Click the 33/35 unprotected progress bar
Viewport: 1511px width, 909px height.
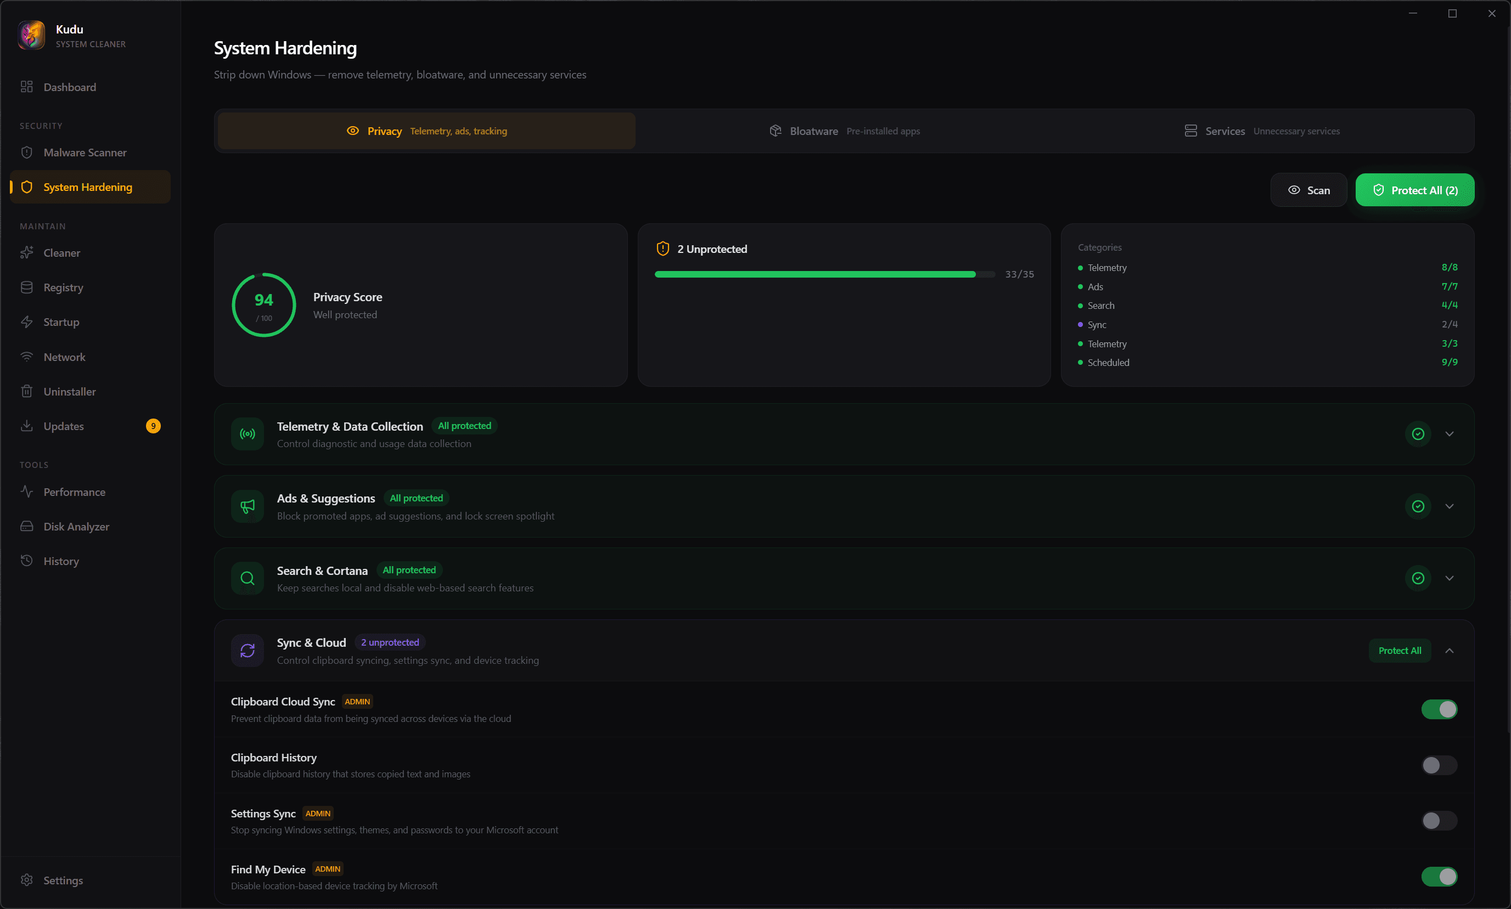tap(824, 274)
